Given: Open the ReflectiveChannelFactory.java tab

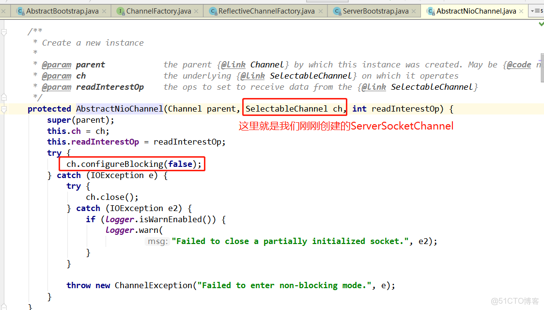Looking at the screenshot, I should pos(266,11).
